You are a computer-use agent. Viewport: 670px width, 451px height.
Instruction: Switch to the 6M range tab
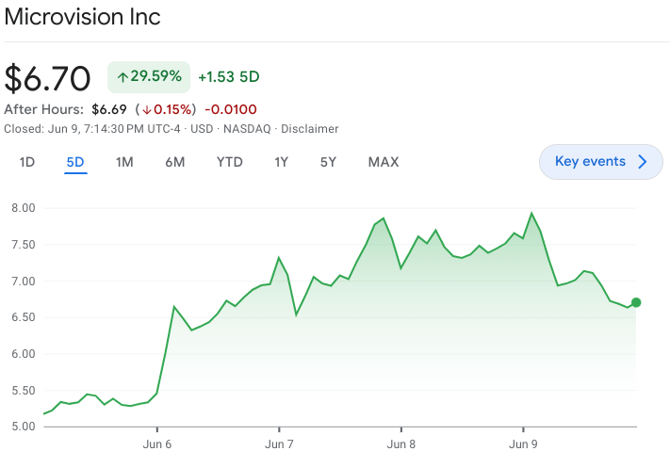pyautogui.click(x=174, y=162)
